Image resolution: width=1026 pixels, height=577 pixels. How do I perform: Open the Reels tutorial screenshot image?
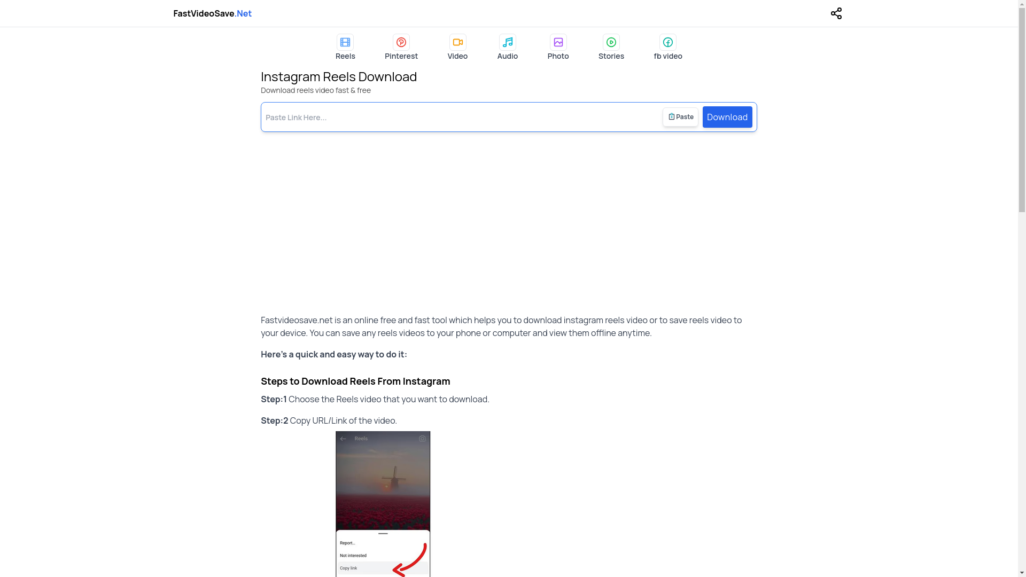pos(383,504)
